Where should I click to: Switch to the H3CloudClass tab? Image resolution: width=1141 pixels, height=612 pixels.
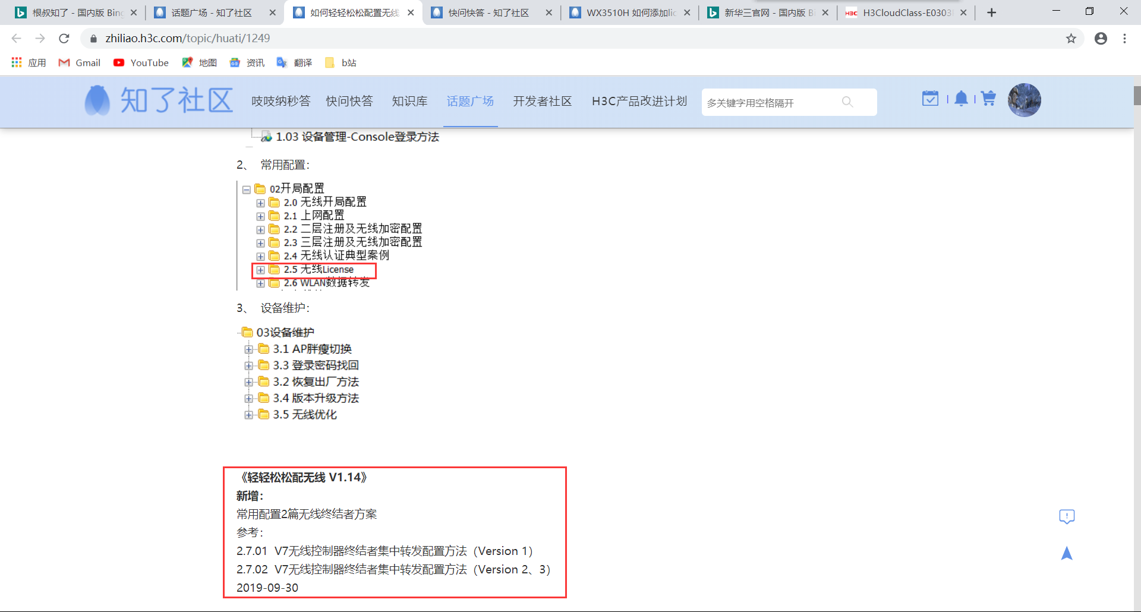(x=906, y=12)
